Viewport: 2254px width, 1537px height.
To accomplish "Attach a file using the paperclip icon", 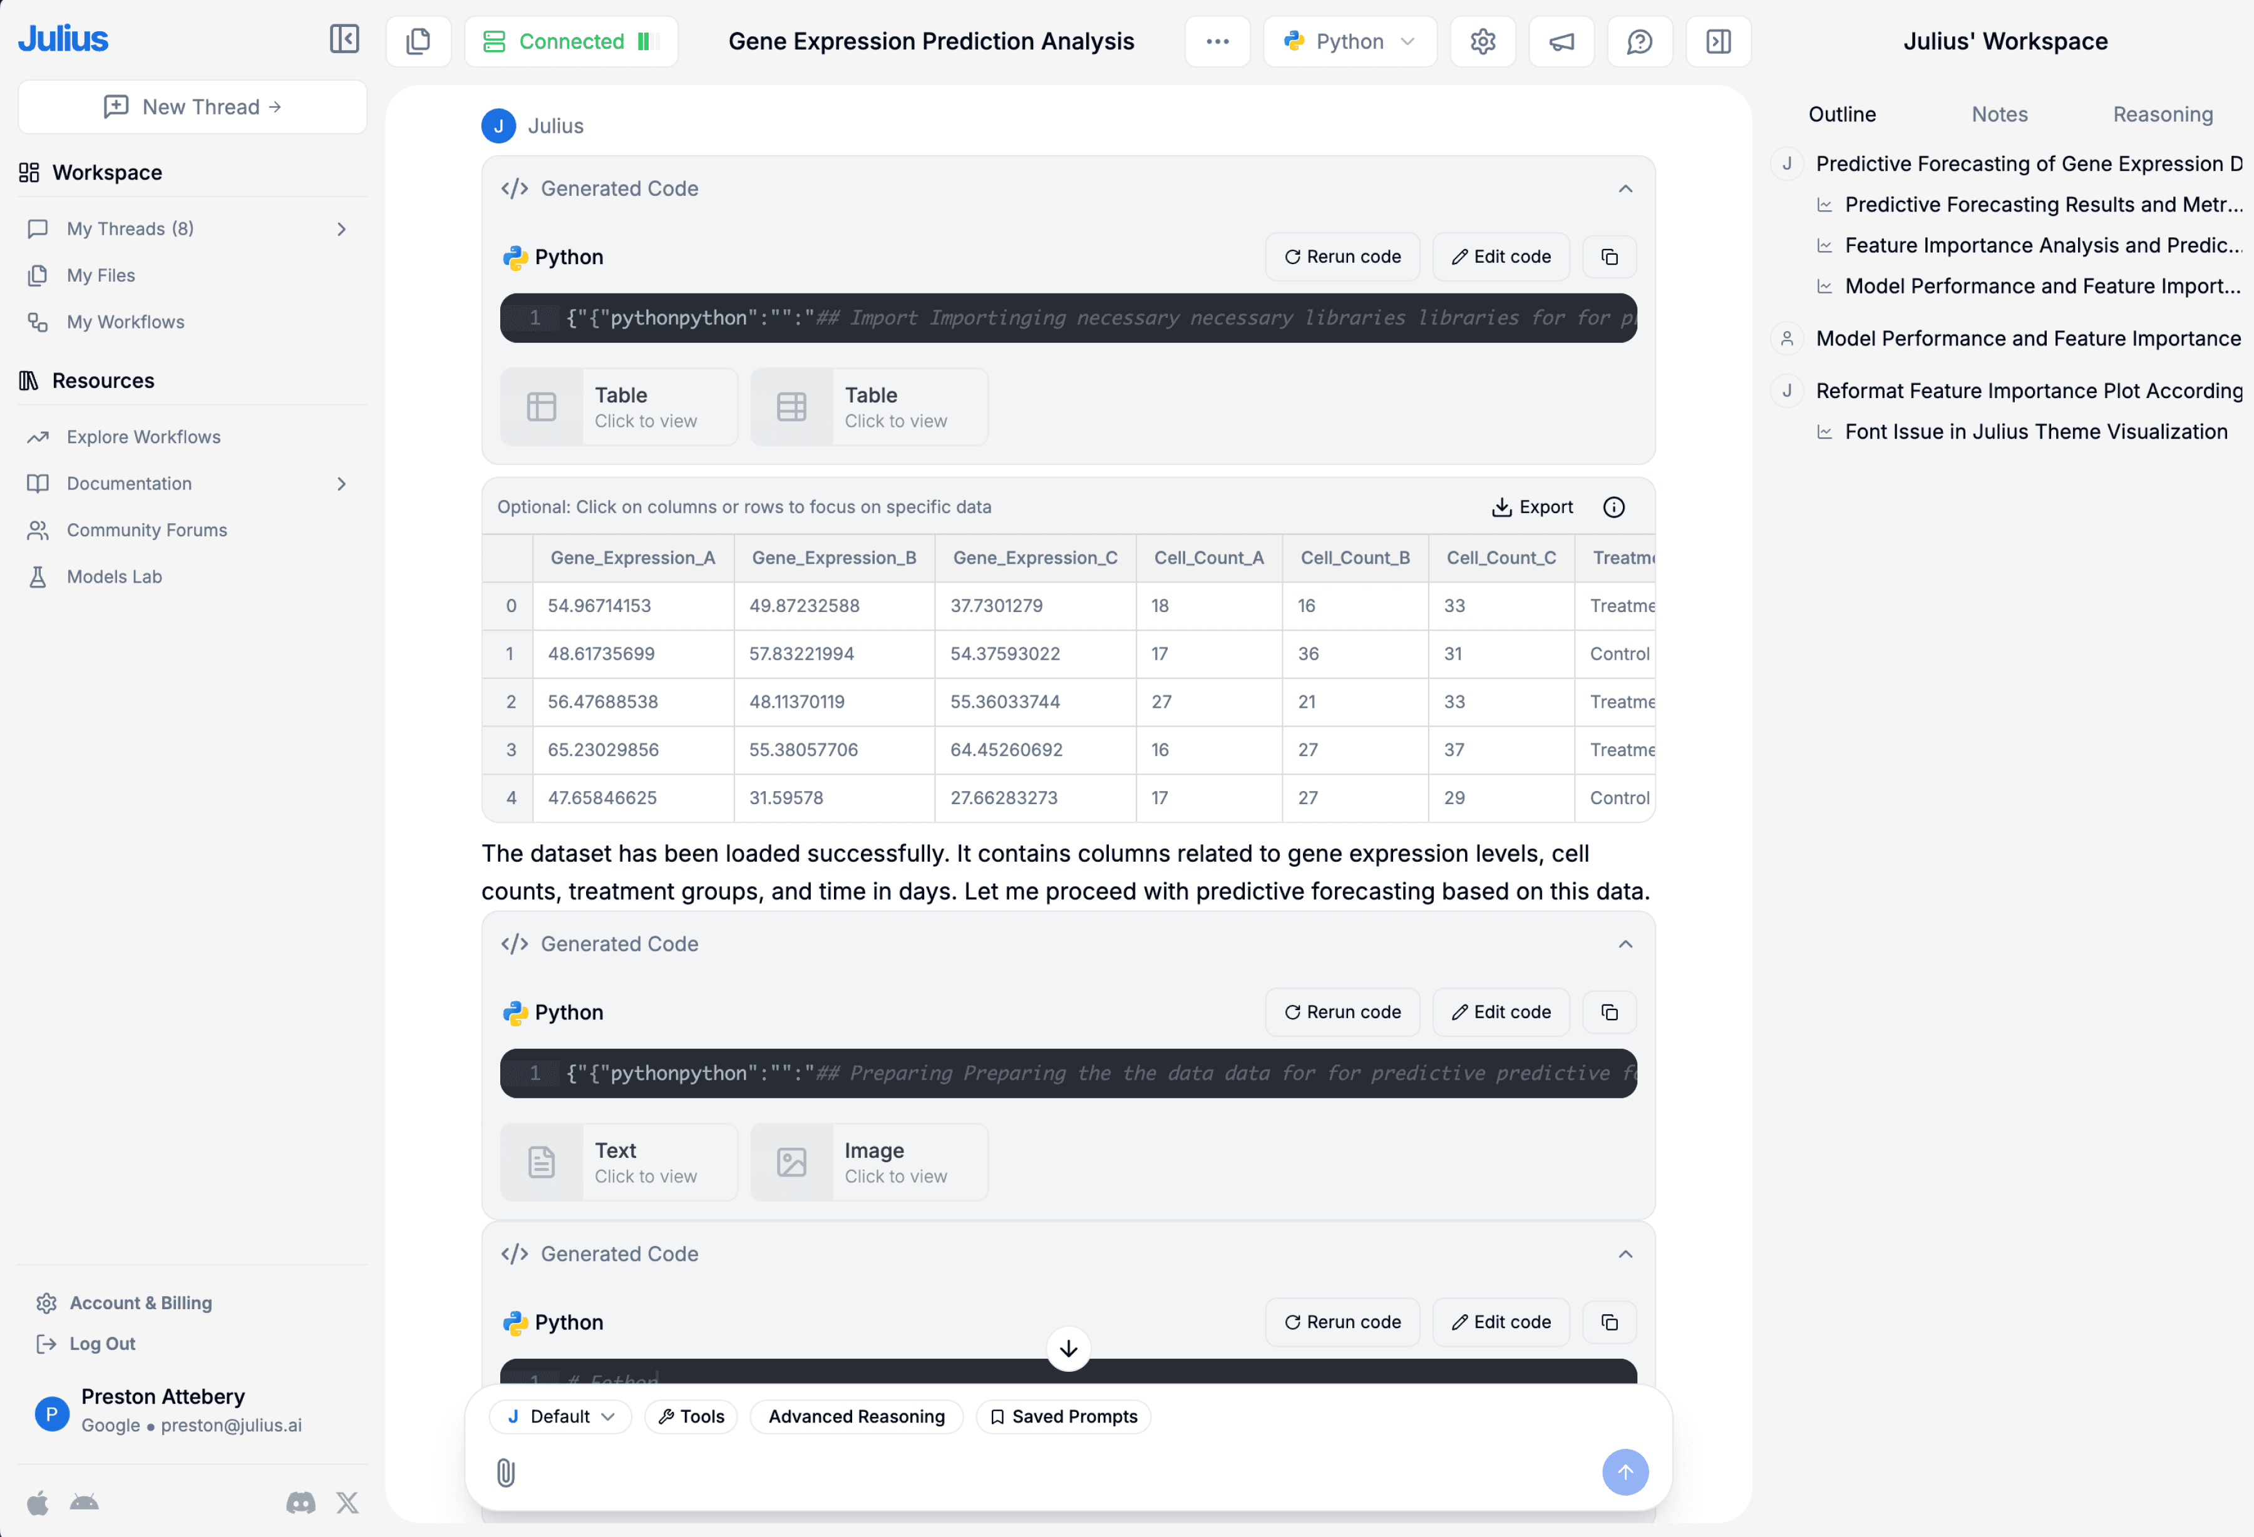I will [505, 1473].
